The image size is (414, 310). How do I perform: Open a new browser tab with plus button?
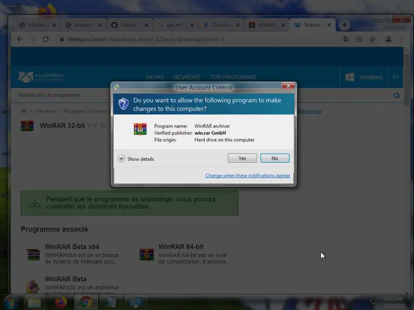pyautogui.click(x=344, y=25)
